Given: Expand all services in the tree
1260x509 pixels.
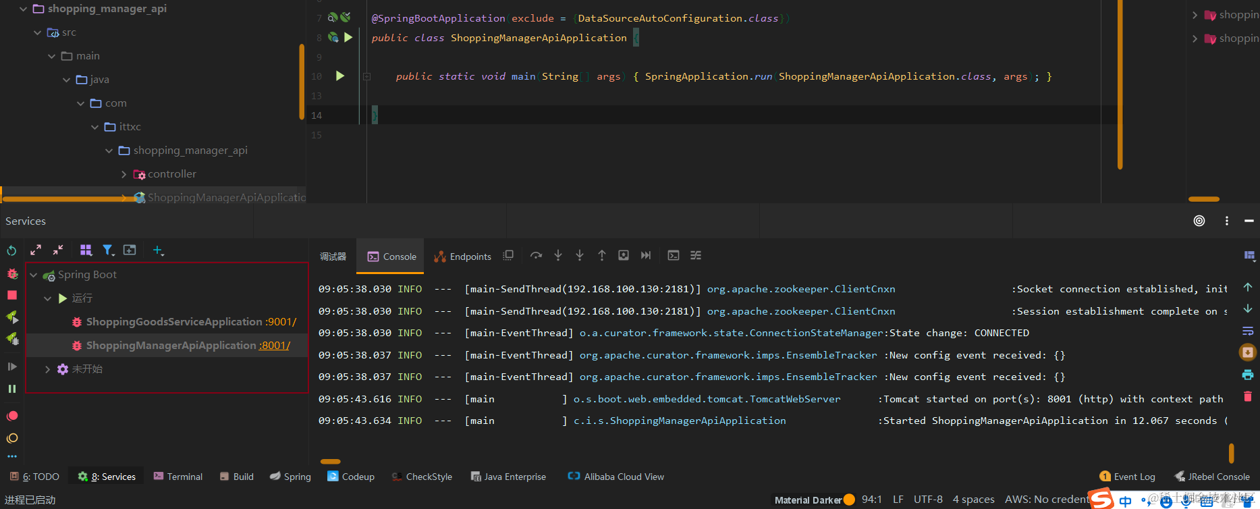Looking at the screenshot, I should (x=36, y=250).
